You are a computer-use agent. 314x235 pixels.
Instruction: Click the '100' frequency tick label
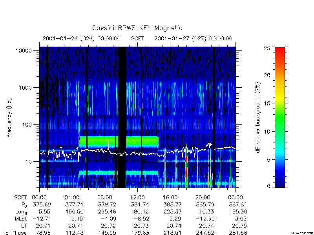coord(27,125)
